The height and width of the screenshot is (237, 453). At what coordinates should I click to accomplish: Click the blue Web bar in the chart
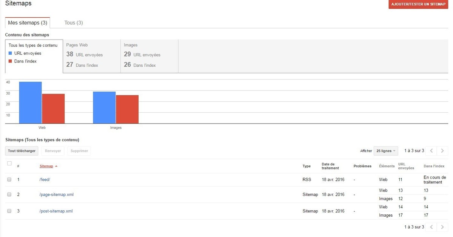(31, 102)
